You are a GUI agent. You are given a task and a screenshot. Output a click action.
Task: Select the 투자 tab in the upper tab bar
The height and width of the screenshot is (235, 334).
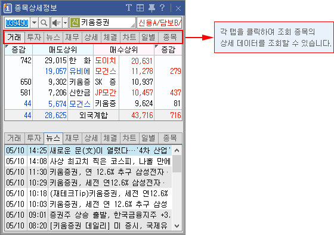pos(35,38)
